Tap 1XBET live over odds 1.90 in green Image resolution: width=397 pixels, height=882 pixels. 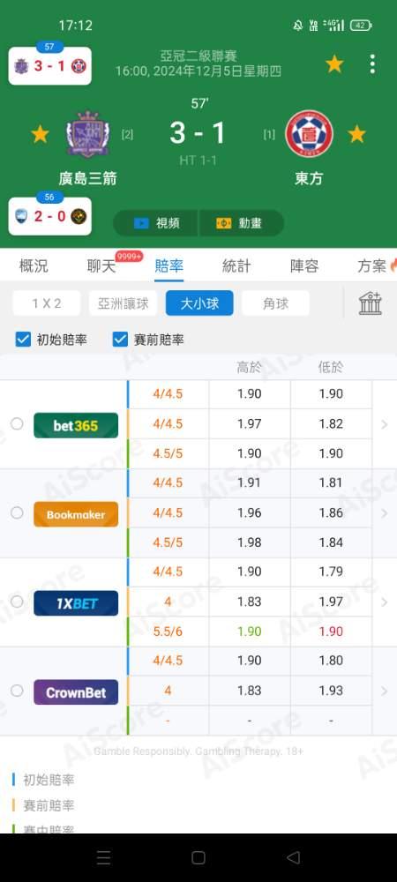pyautogui.click(x=249, y=632)
